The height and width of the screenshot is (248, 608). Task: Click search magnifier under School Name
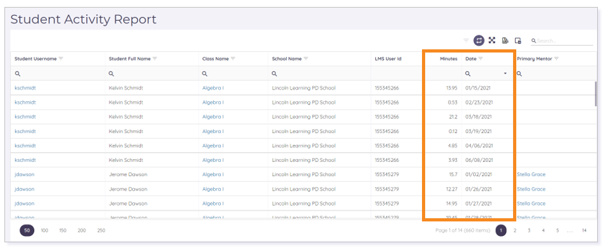pos(275,73)
